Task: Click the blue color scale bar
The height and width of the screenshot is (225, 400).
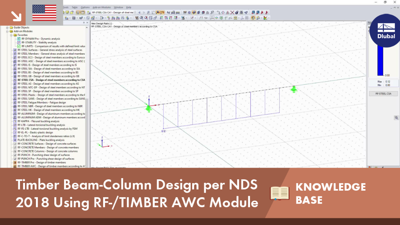Action: (x=380, y=61)
